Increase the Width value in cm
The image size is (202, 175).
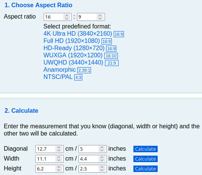[59, 157]
